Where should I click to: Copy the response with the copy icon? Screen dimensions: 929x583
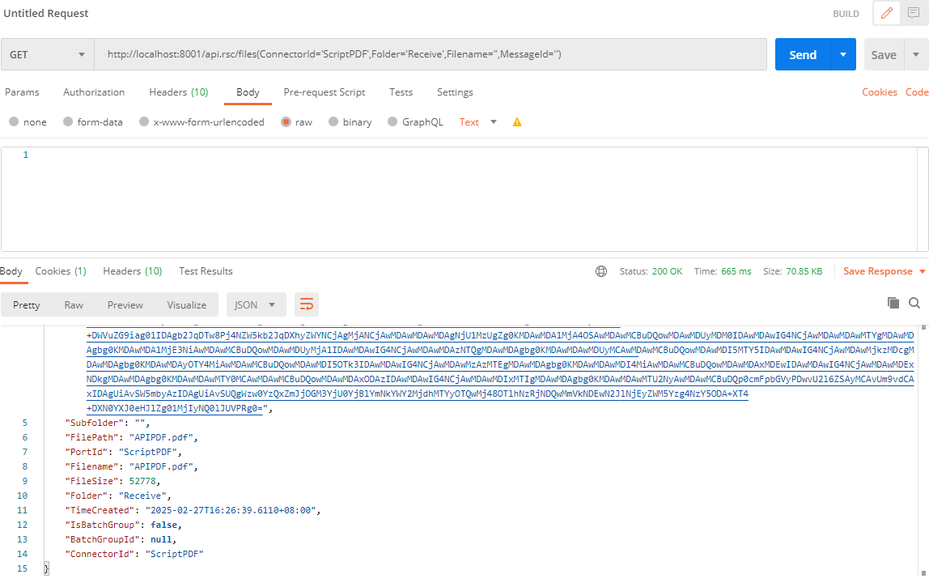(893, 303)
